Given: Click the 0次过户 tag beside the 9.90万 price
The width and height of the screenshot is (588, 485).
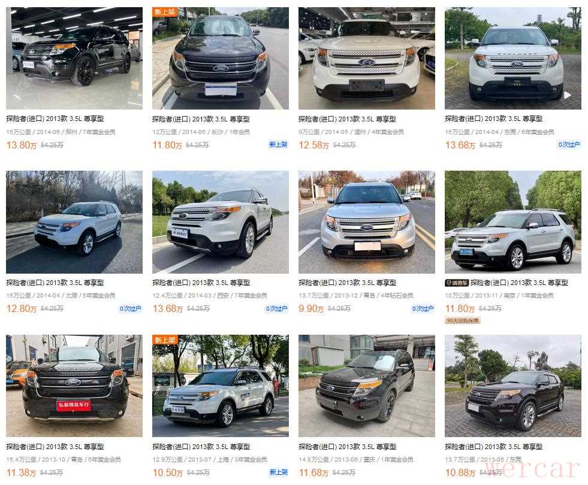Looking at the screenshot, I should click(423, 308).
